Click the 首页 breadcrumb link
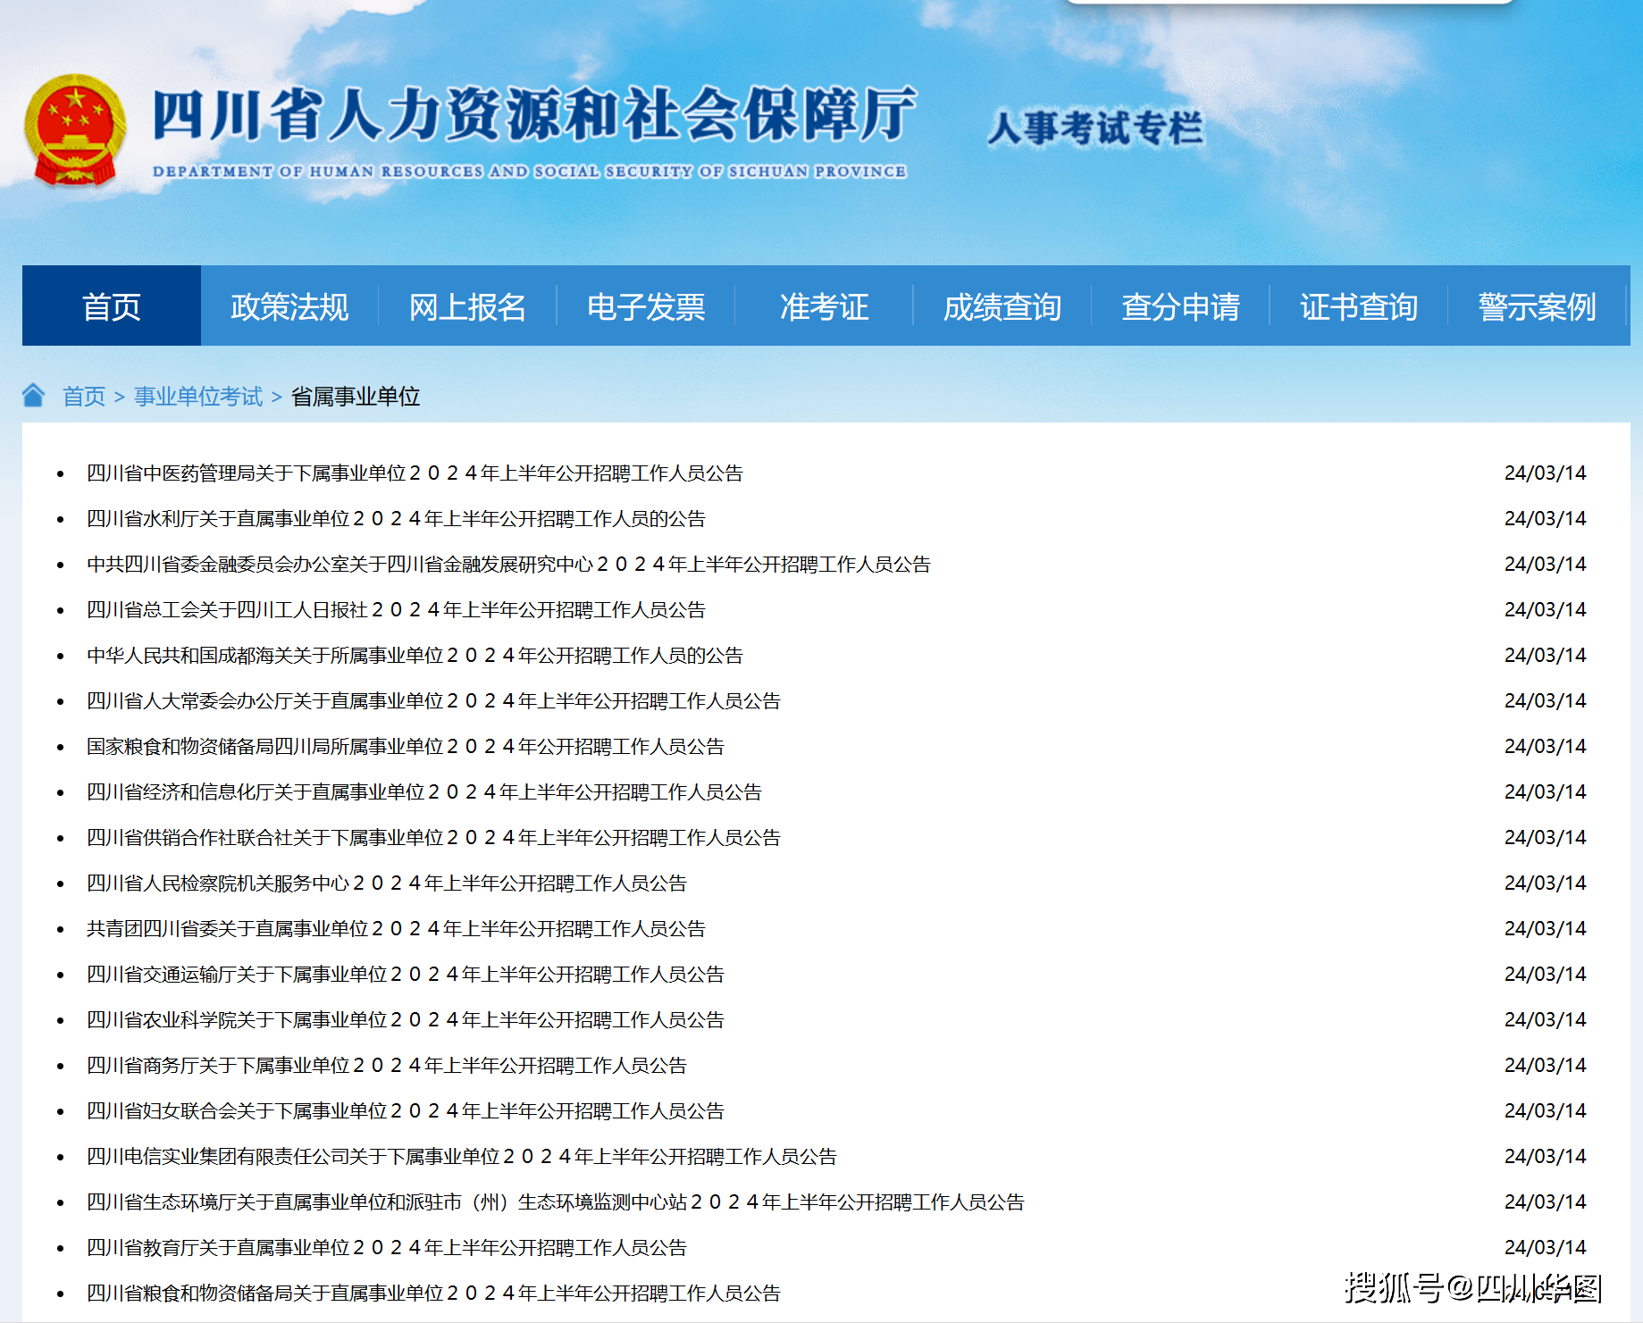 point(84,396)
